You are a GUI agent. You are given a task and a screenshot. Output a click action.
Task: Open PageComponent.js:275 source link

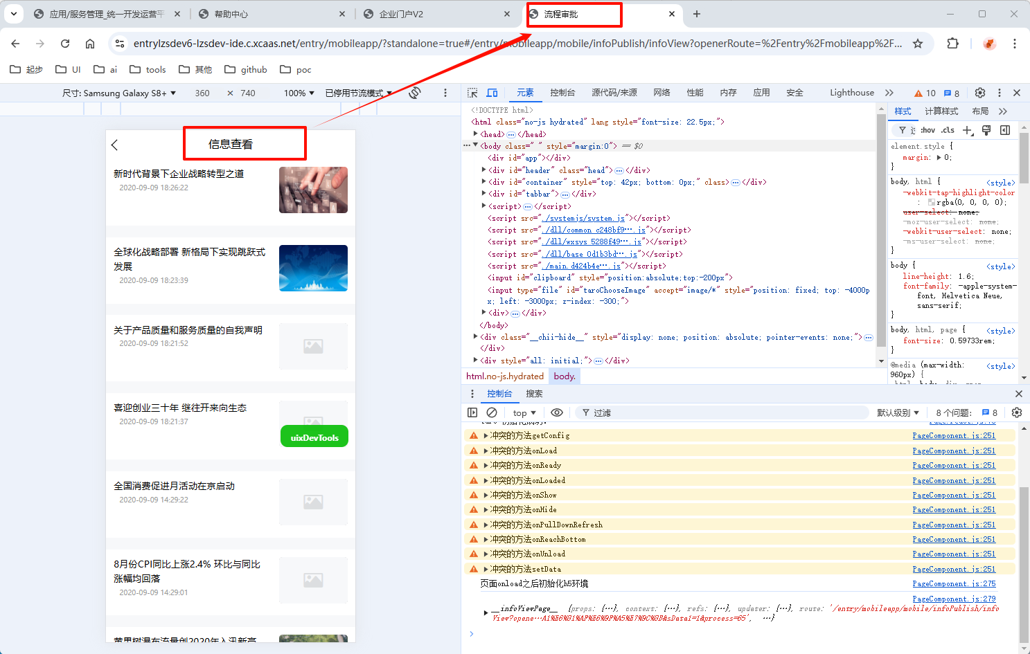pyautogui.click(x=954, y=584)
